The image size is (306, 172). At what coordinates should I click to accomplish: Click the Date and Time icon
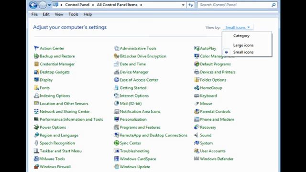point(117,64)
